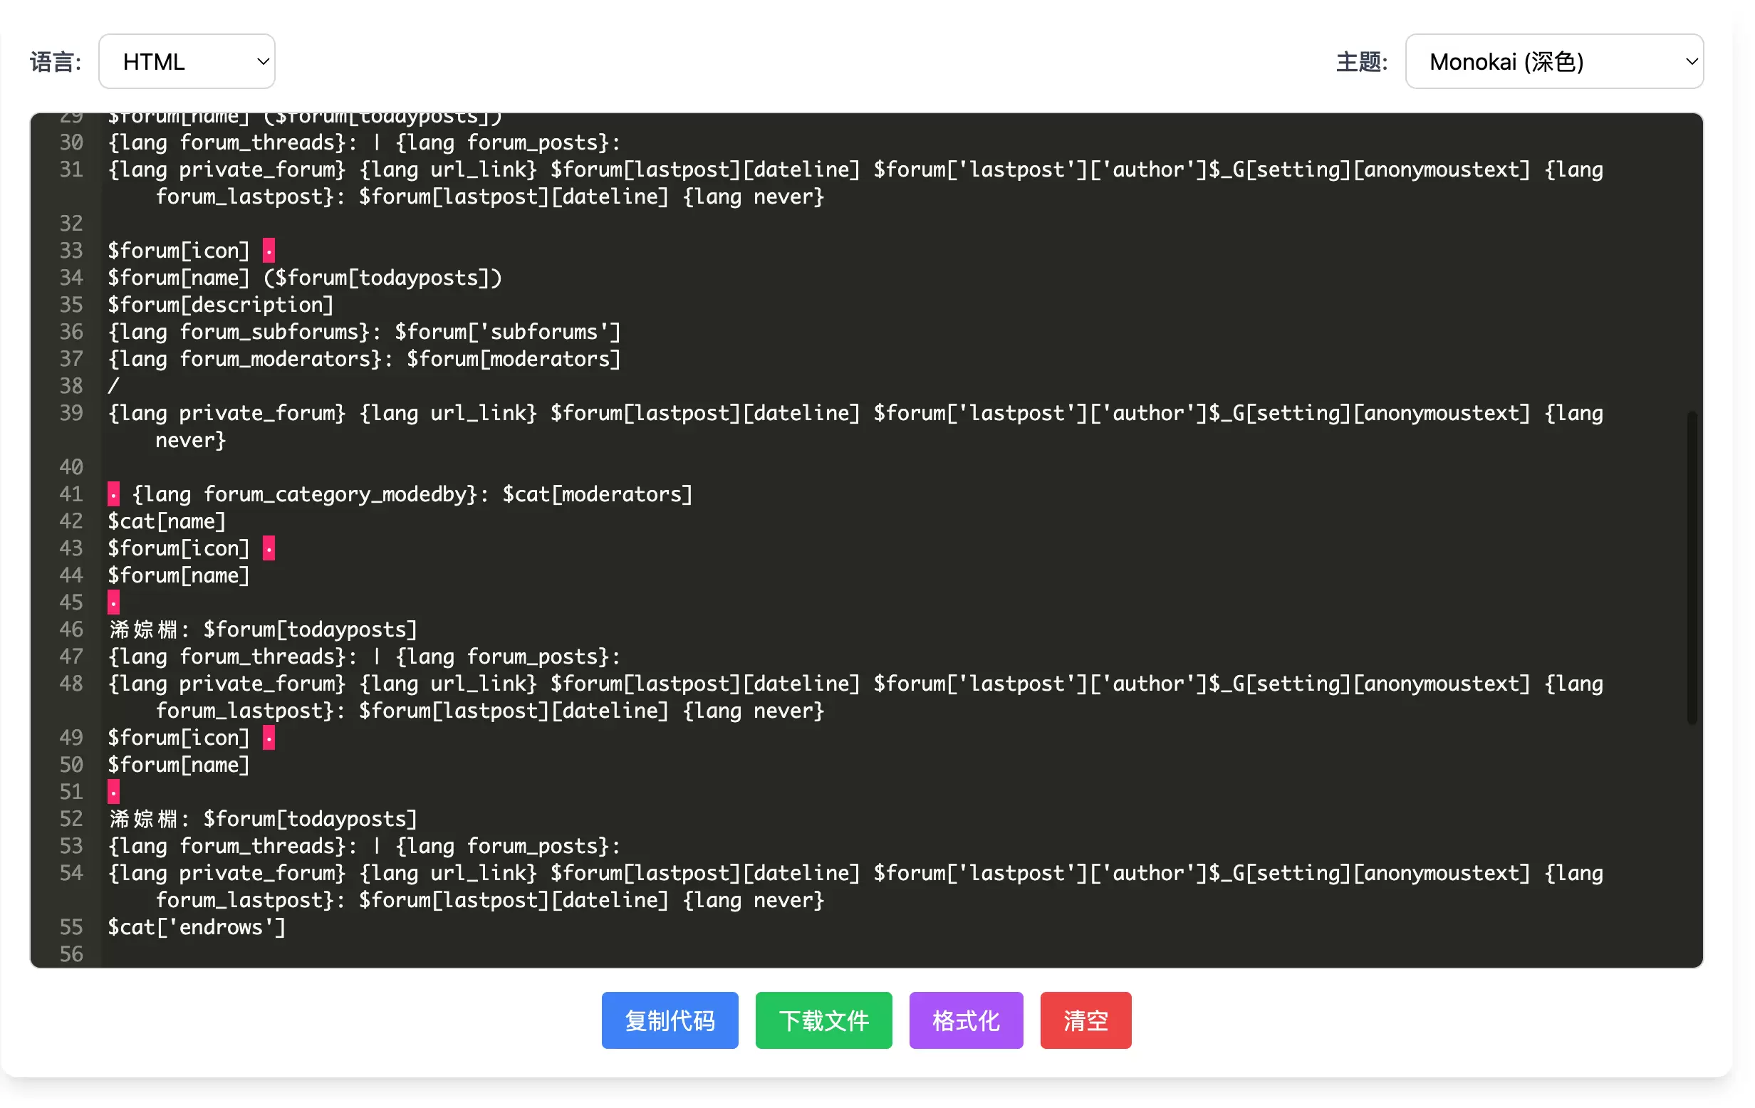
Task: Click $forum[moderators] on line 37
Action: pos(514,358)
